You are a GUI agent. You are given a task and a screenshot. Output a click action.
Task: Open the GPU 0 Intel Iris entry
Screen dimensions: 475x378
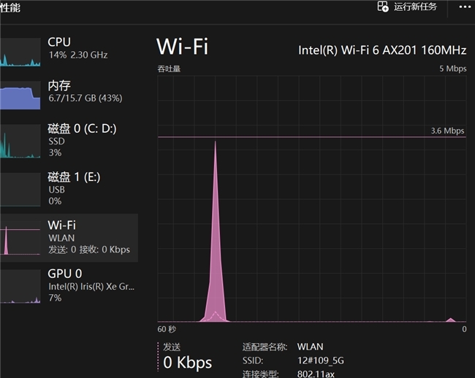(x=69, y=286)
